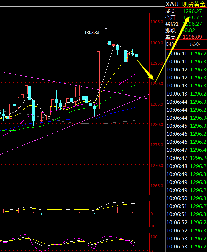Image resolution: width=207 pixels, height=252 pixels.
Task: Click the 1270.0 price axis label
Action: point(157,166)
